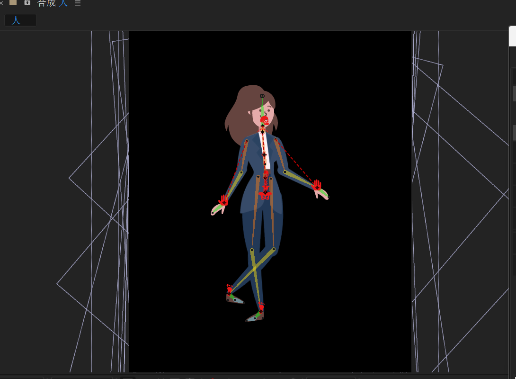
Task: Toggle the composition viewer lock icon
Action: coord(27,3)
